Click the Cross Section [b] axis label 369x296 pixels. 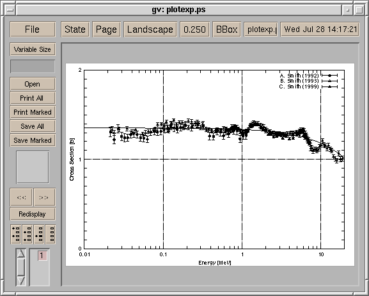[x=72, y=160]
